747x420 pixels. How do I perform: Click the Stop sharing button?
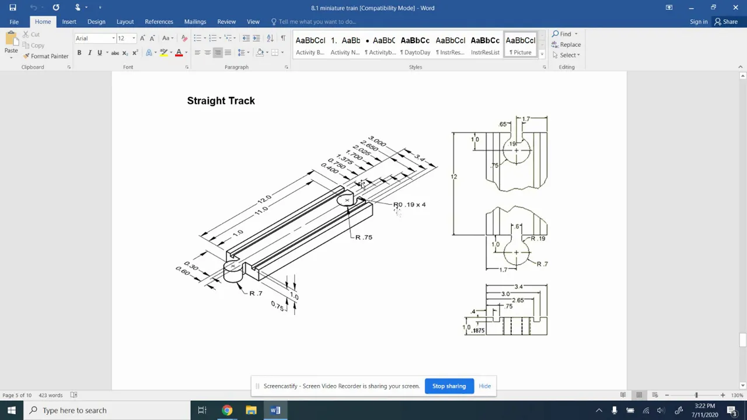(449, 386)
